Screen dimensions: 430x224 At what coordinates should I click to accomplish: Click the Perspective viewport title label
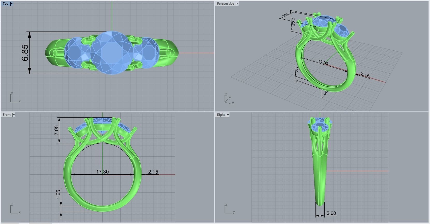pyautogui.click(x=225, y=4)
